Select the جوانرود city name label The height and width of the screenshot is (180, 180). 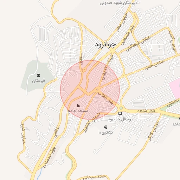coord(105,45)
